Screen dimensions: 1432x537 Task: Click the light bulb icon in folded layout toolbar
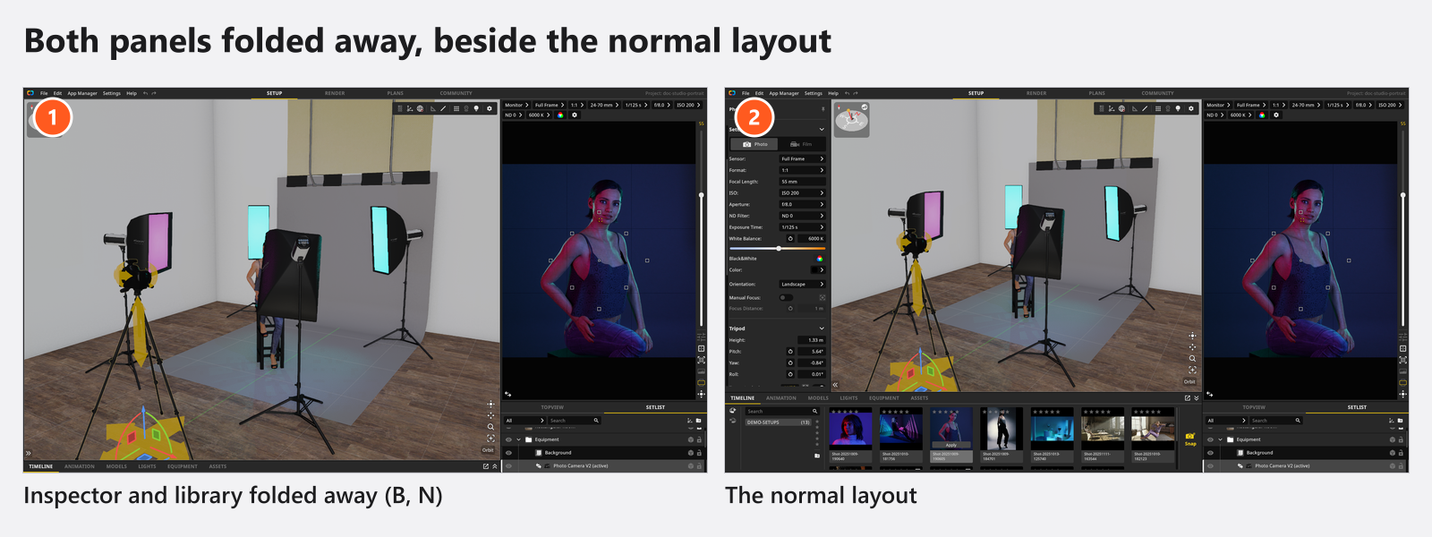(476, 108)
